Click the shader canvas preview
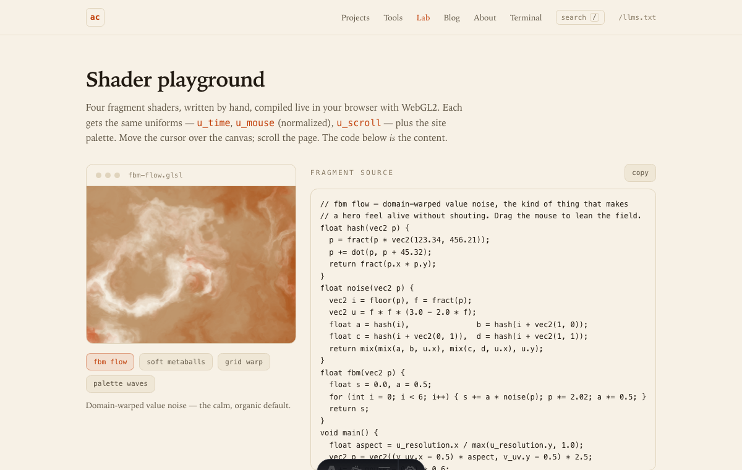742x470 pixels. coord(191,265)
